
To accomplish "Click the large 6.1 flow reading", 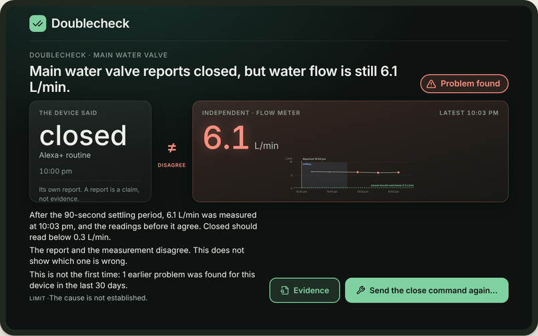I will (x=226, y=138).
